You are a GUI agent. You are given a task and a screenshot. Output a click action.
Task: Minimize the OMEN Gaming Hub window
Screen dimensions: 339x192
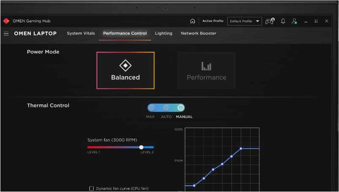(x=306, y=21)
